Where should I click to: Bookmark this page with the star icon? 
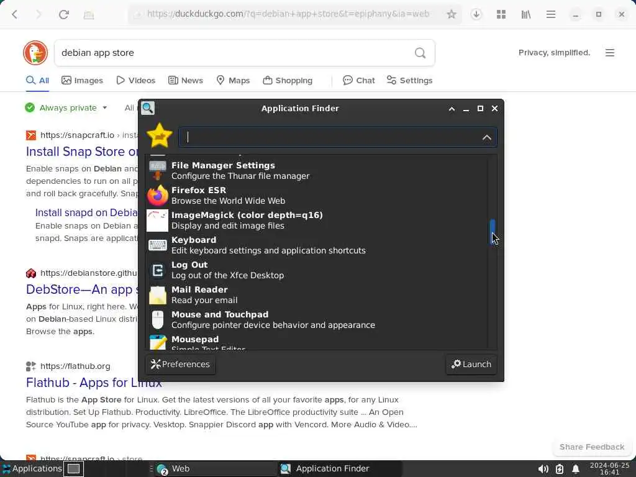coord(452,15)
